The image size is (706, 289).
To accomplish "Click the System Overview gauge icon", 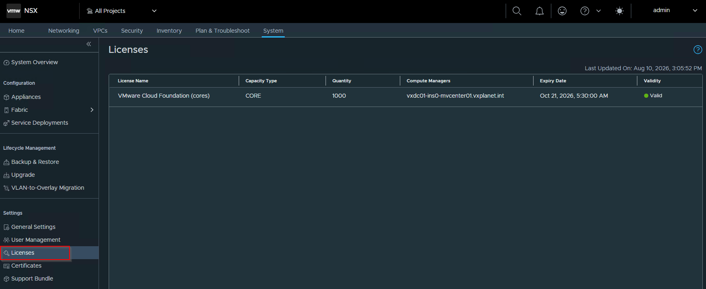I will click(x=6, y=63).
